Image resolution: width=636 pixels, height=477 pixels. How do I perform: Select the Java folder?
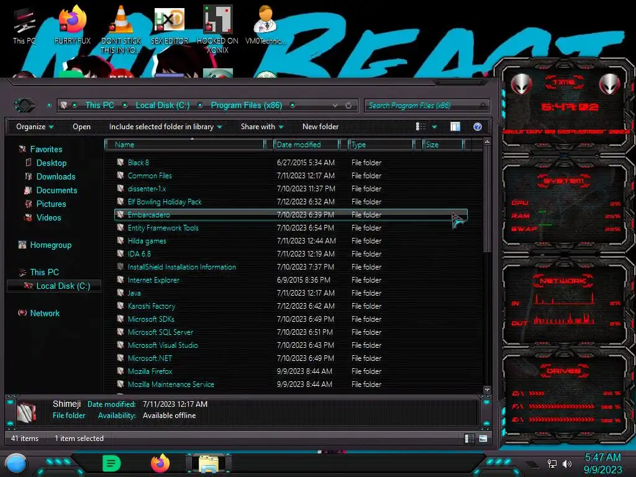tap(291, 293)
